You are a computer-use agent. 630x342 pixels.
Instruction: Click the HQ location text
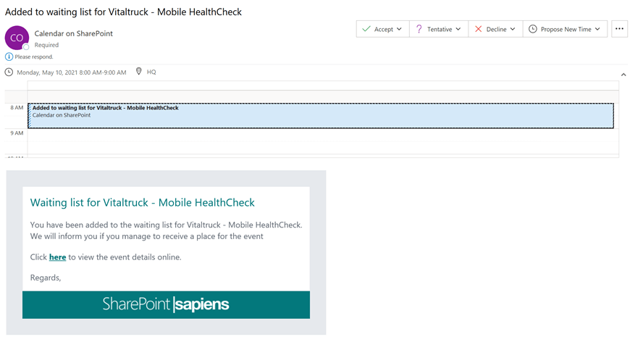point(151,72)
